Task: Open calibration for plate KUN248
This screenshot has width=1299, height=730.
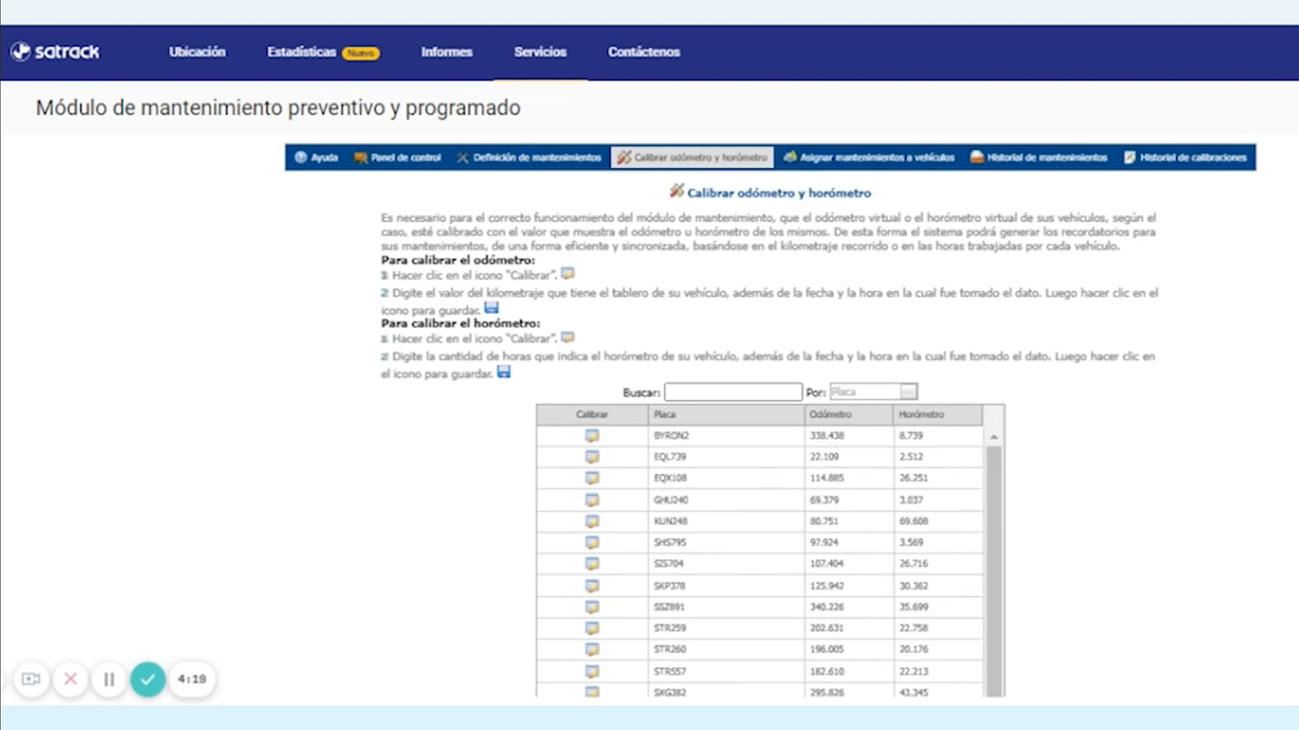Action: tap(592, 521)
